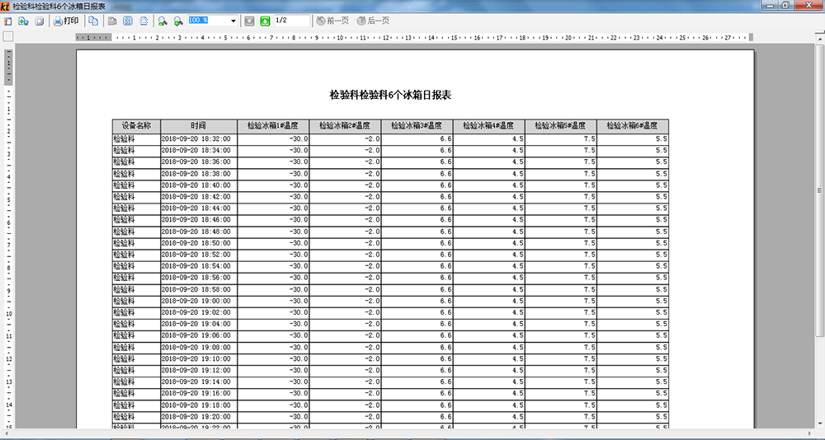Click the third toolbar icon with rounded square
This screenshot has width=825, height=440.
(39, 21)
